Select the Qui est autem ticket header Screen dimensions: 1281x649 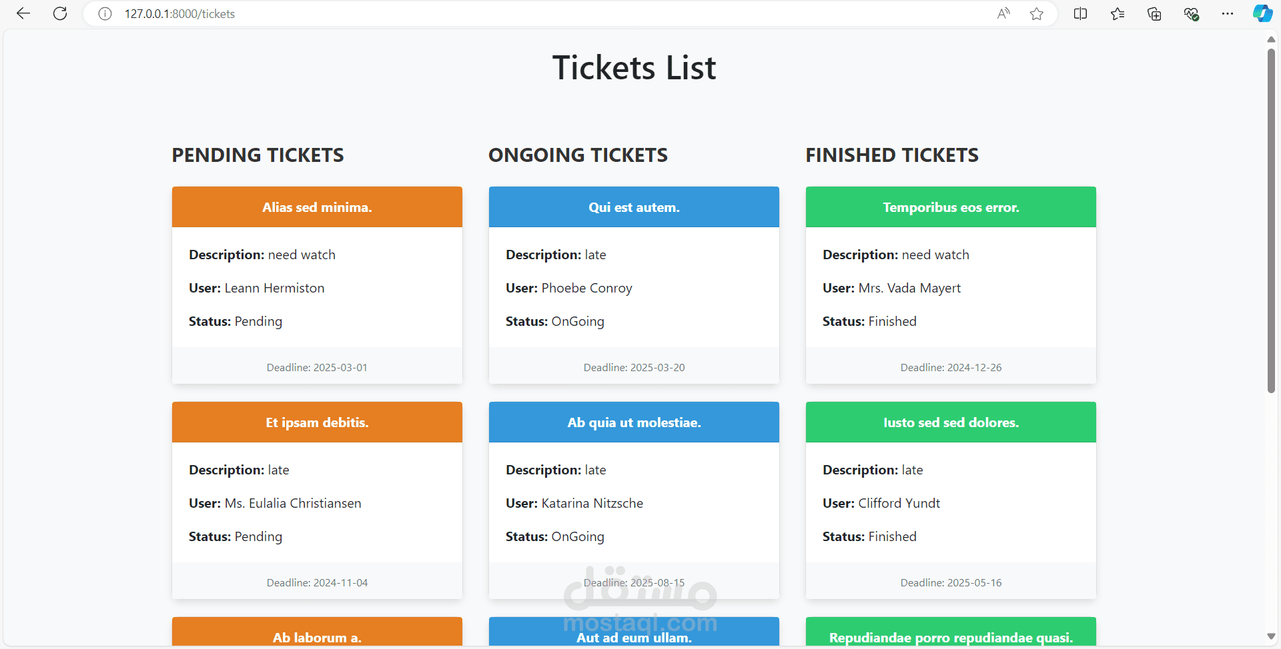634,207
